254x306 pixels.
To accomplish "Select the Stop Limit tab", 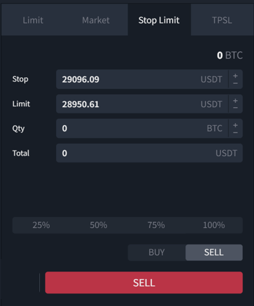I will point(159,20).
